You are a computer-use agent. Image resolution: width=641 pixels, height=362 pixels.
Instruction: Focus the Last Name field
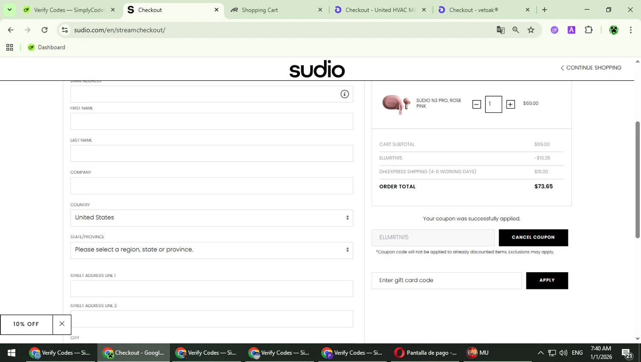tap(212, 153)
